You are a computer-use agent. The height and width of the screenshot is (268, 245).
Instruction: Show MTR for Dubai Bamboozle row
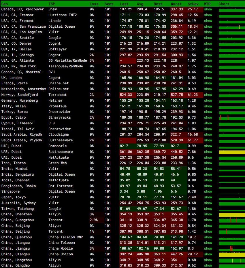click(208, 146)
